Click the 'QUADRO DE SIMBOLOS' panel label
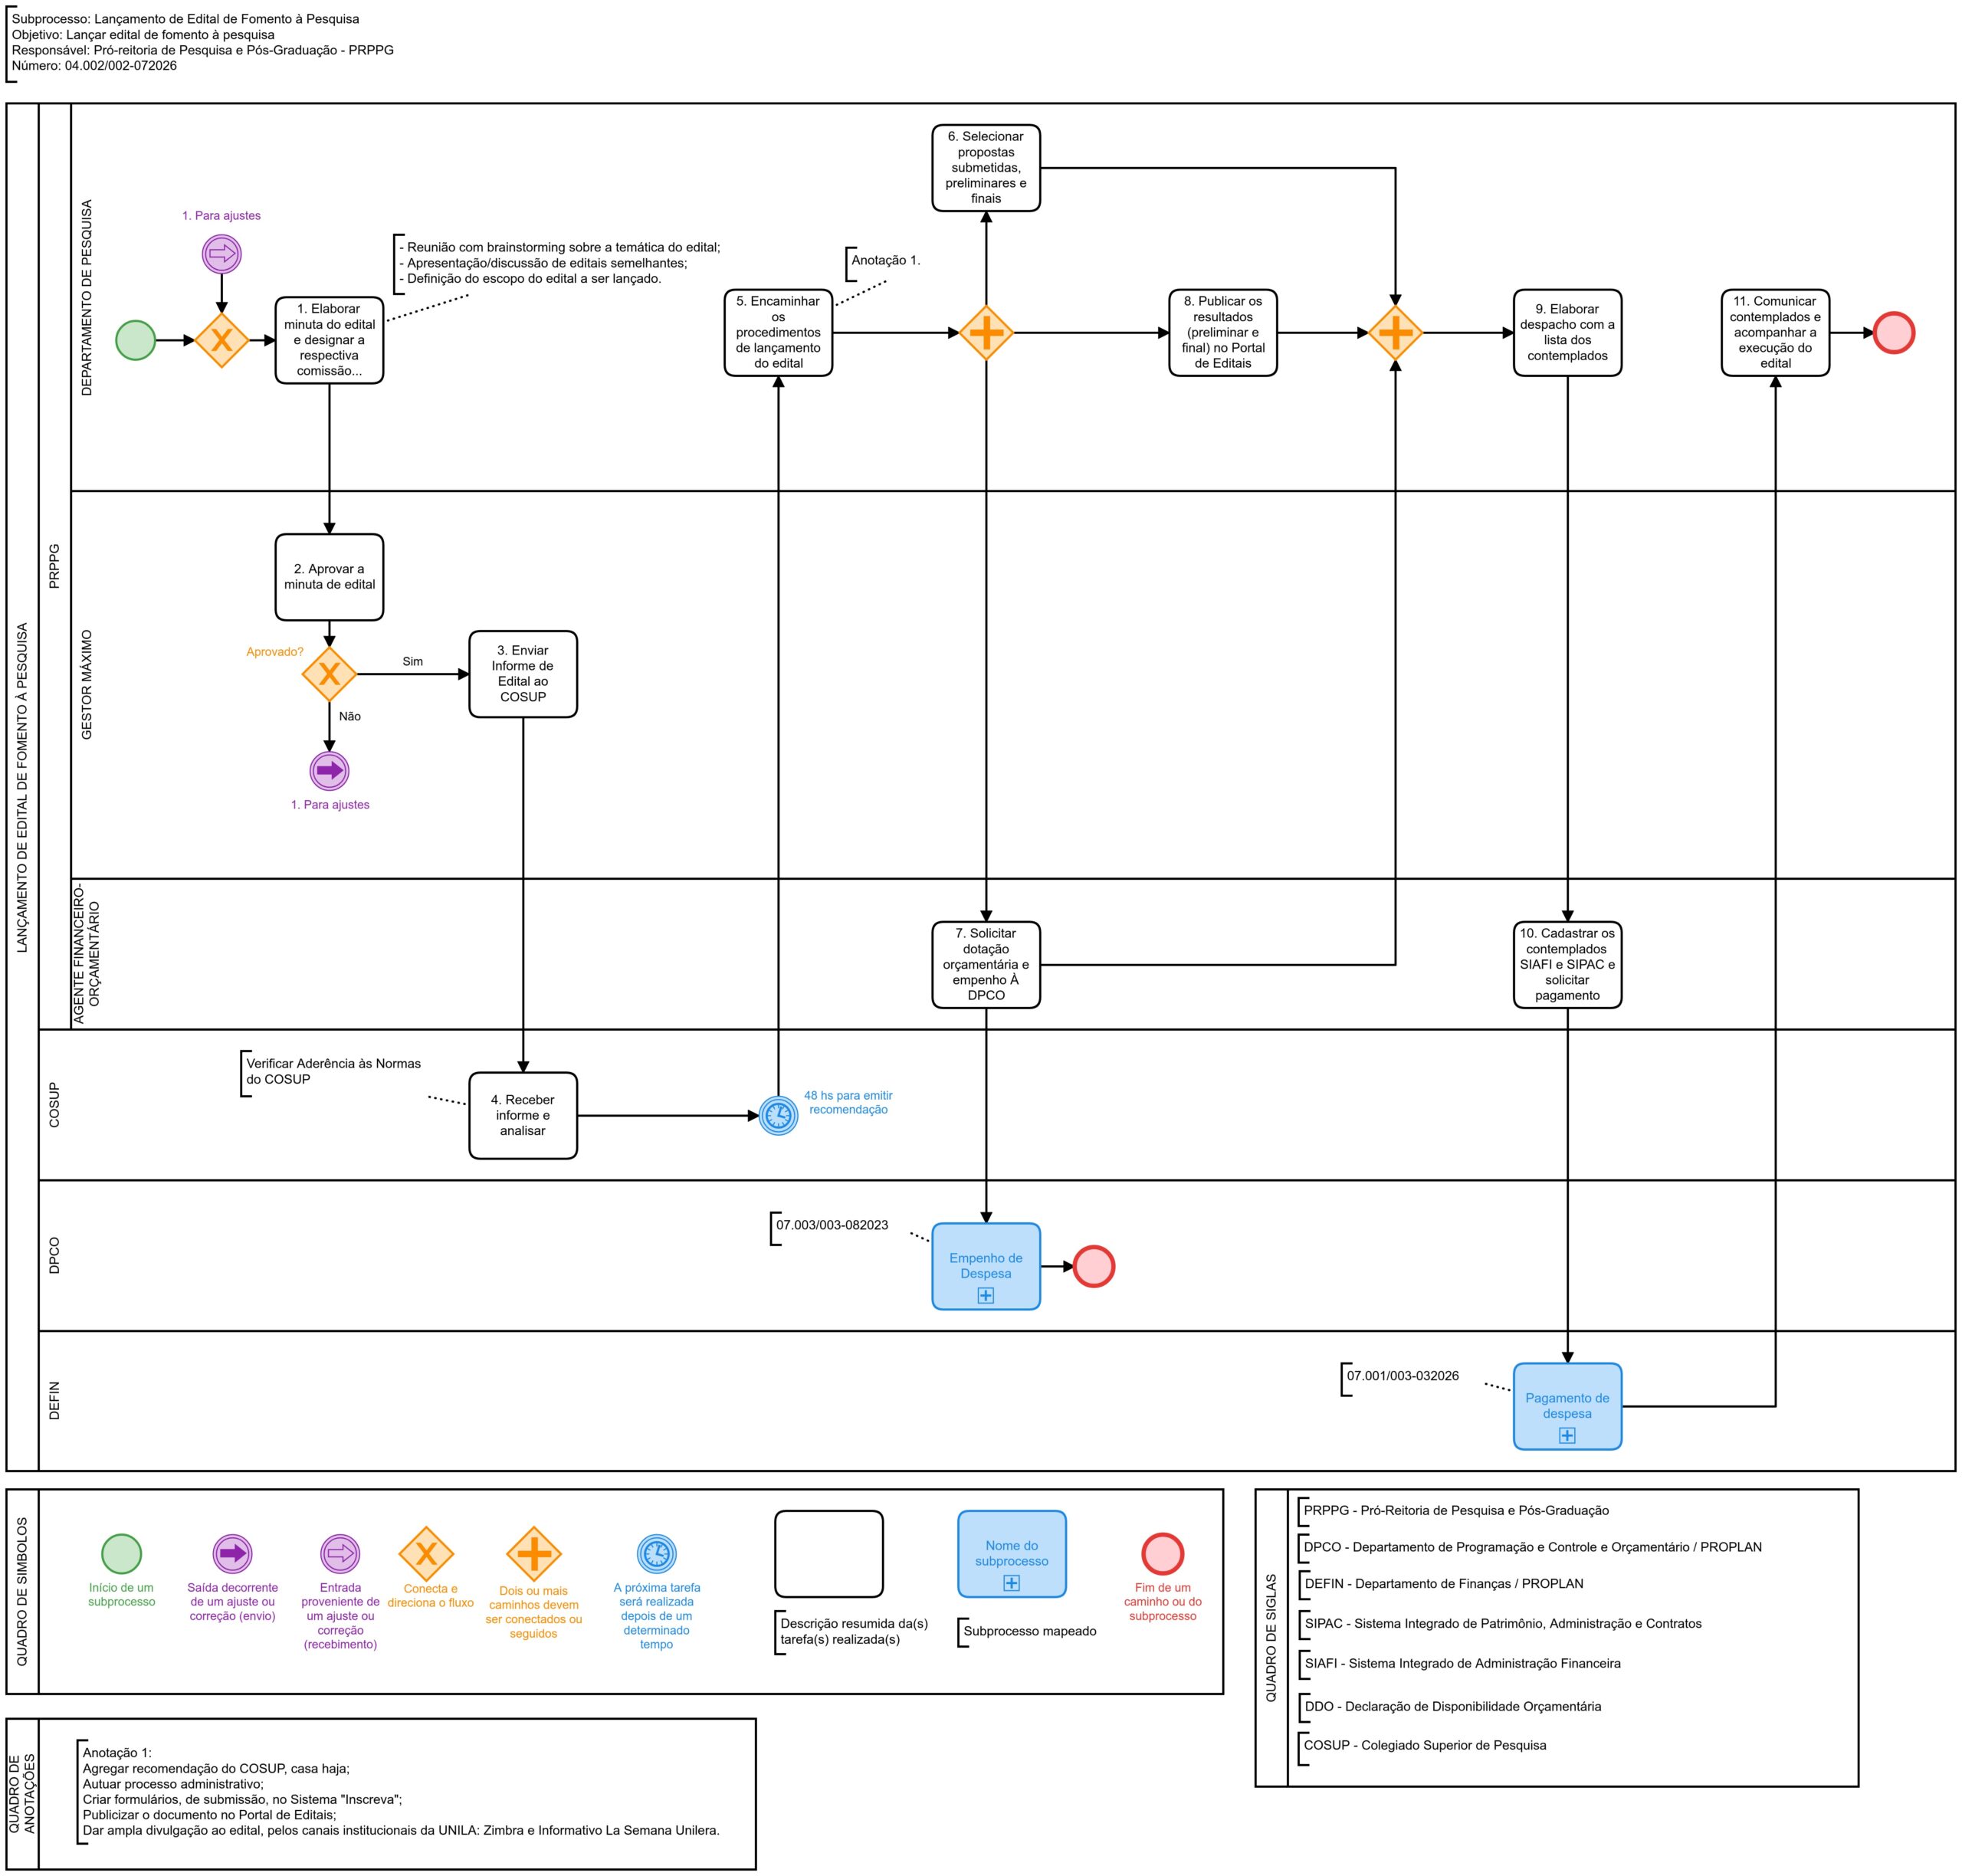The width and height of the screenshot is (1962, 1876). coord(22,1591)
